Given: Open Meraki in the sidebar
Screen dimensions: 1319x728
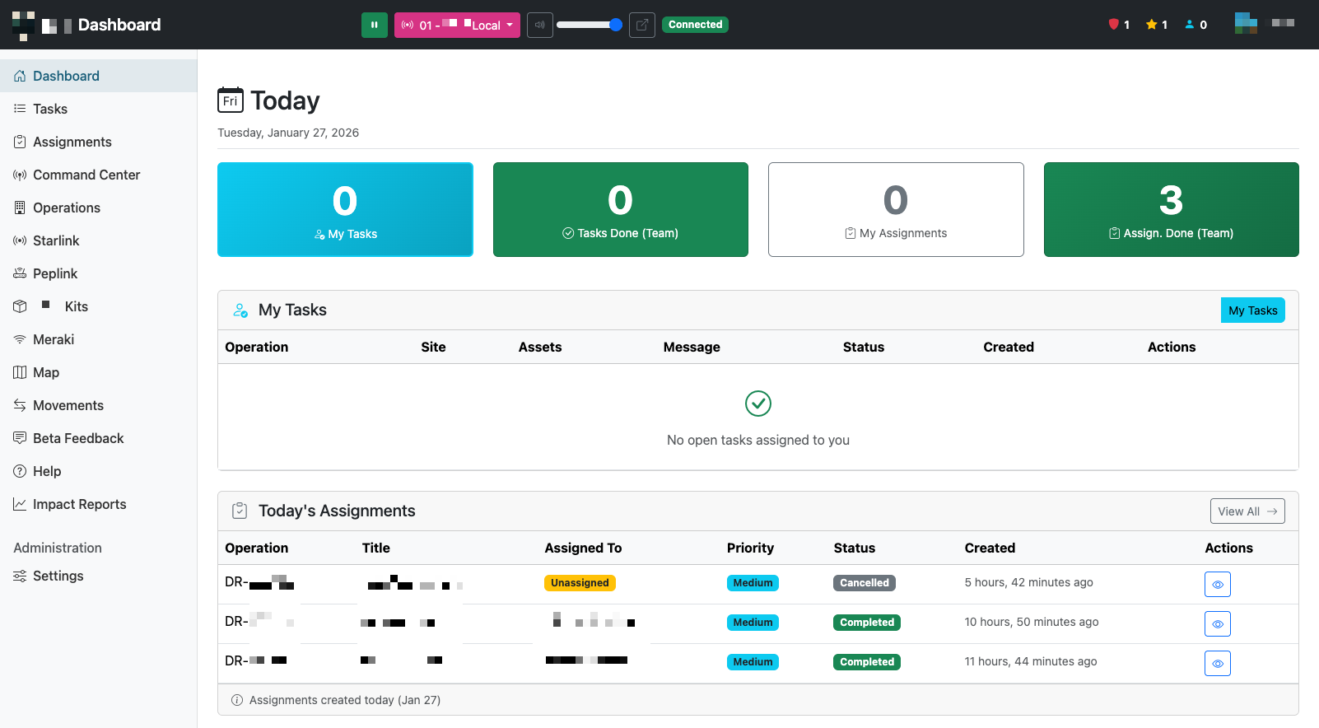Looking at the screenshot, I should pyautogui.click(x=99, y=339).
